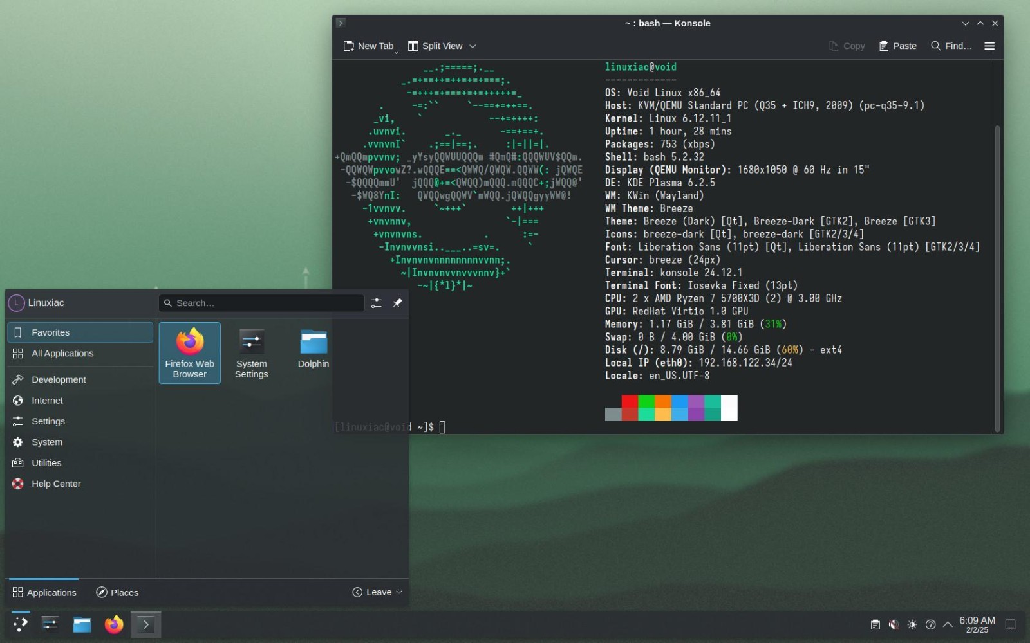1030x643 pixels.
Task: Click Konsole terminal scrollbar
Action: 997,278
